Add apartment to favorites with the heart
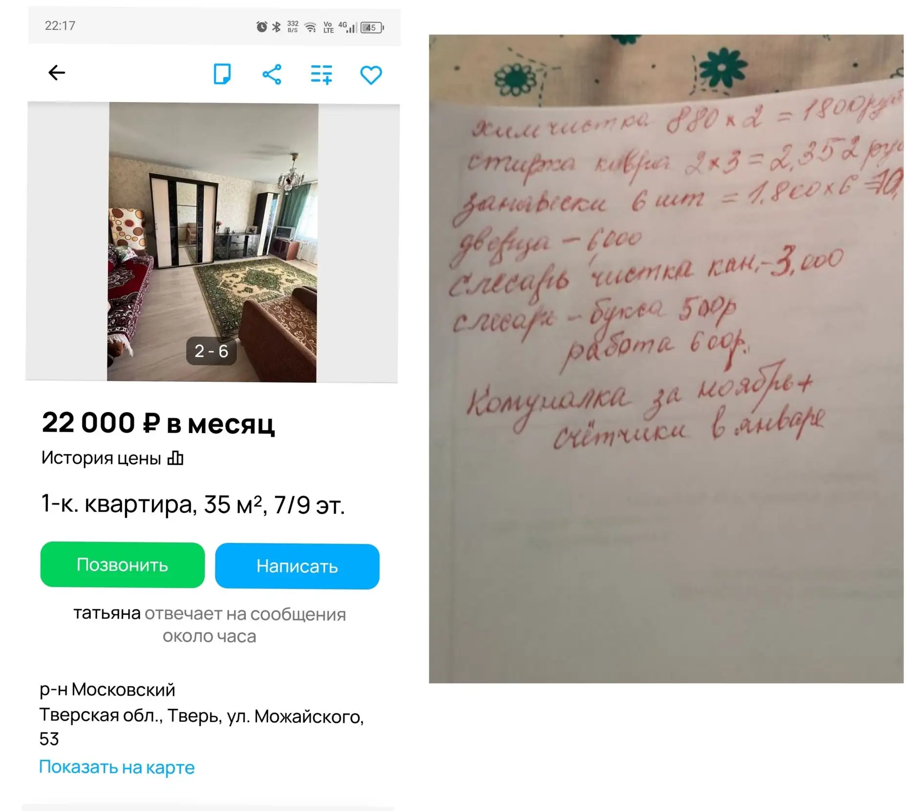908x811 pixels. 371,75
